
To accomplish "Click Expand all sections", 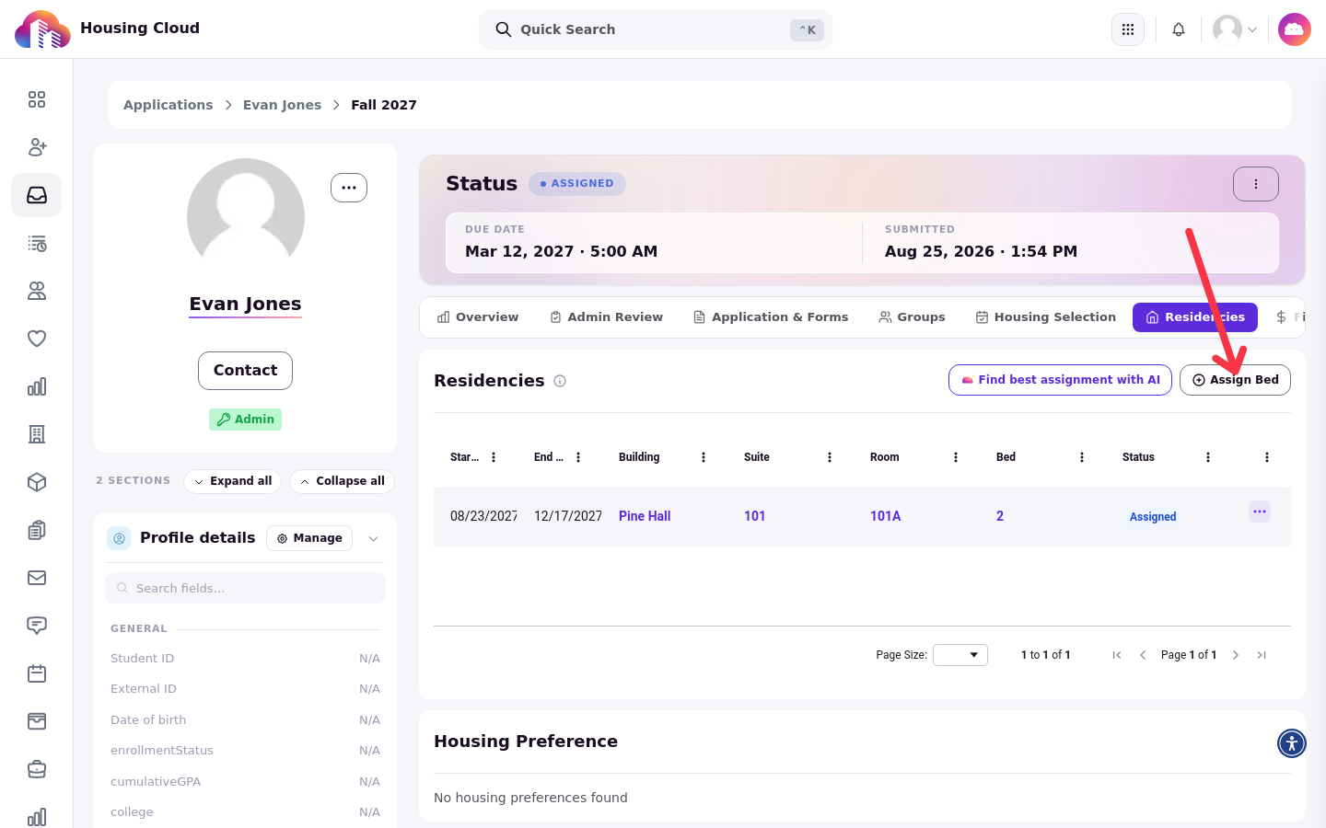I will click(232, 481).
